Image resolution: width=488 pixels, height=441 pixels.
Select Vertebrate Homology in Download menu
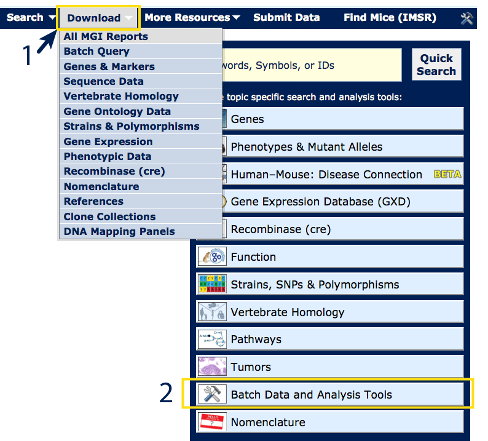pyautogui.click(x=141, y=96)
